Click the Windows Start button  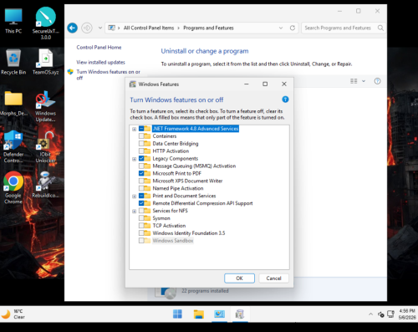[x=177, y=314]
